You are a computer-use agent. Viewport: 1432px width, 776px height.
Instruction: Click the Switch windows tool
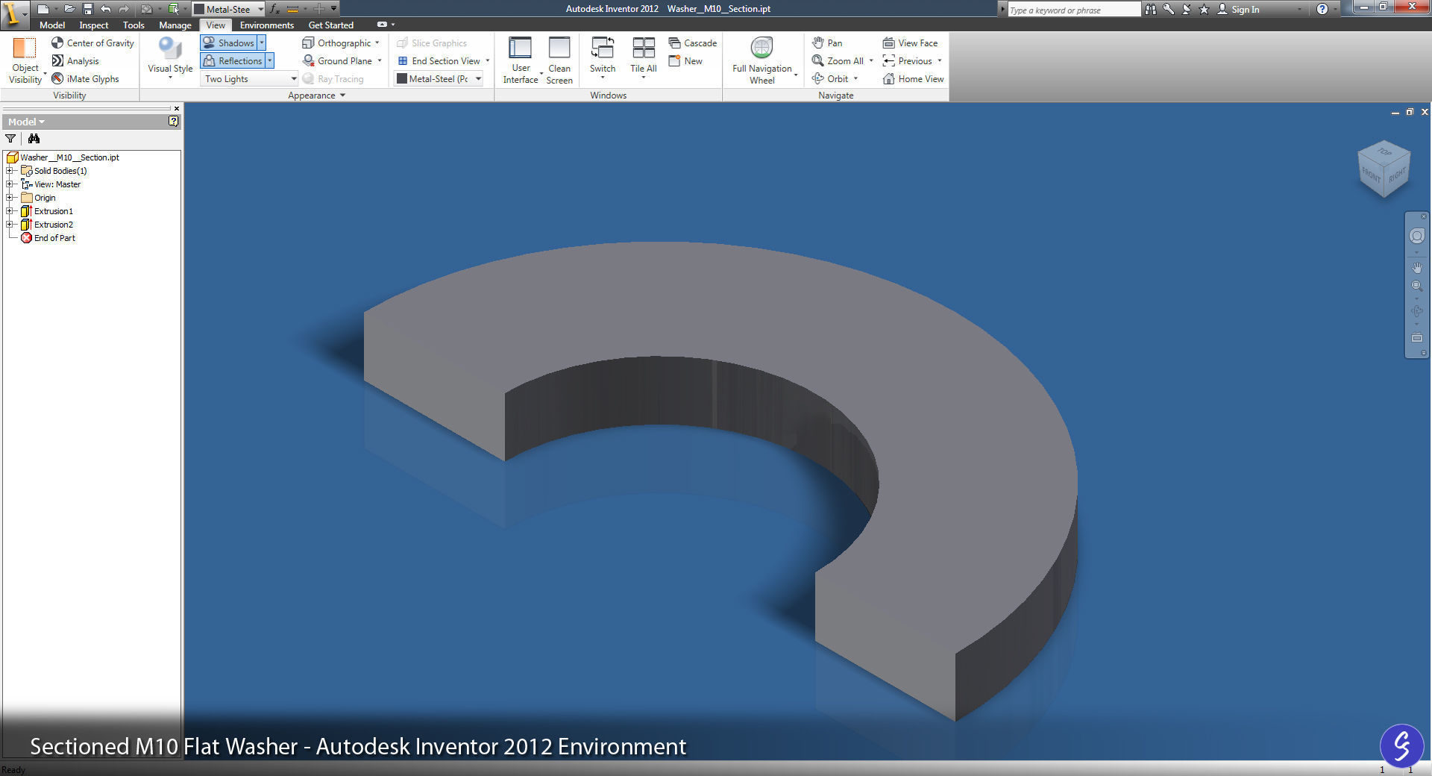tap(603, 57)
